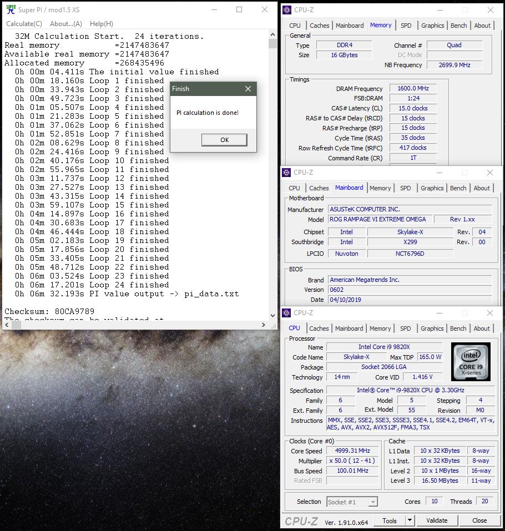Open the Calculate(C) menu in Super PI

coord(24,24)
